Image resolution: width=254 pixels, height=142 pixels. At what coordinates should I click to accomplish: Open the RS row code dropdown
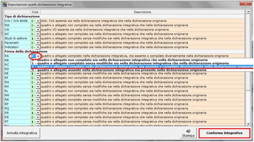[x=38, y=117]
